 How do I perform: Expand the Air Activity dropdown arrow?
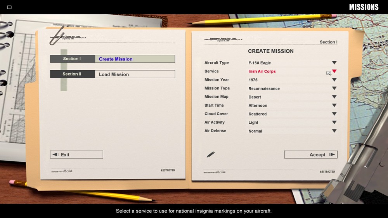pos(334,123)
